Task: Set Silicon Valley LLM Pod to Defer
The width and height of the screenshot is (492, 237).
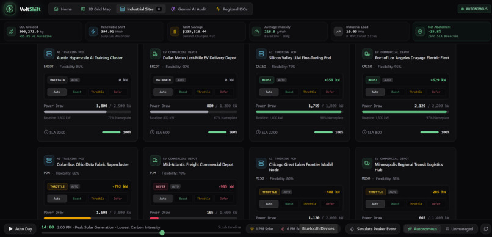Action: [x=330, y=92]
